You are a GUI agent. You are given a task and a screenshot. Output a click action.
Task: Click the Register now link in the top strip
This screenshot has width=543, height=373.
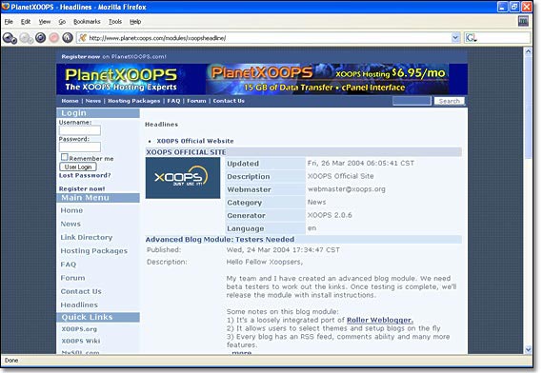81,56
